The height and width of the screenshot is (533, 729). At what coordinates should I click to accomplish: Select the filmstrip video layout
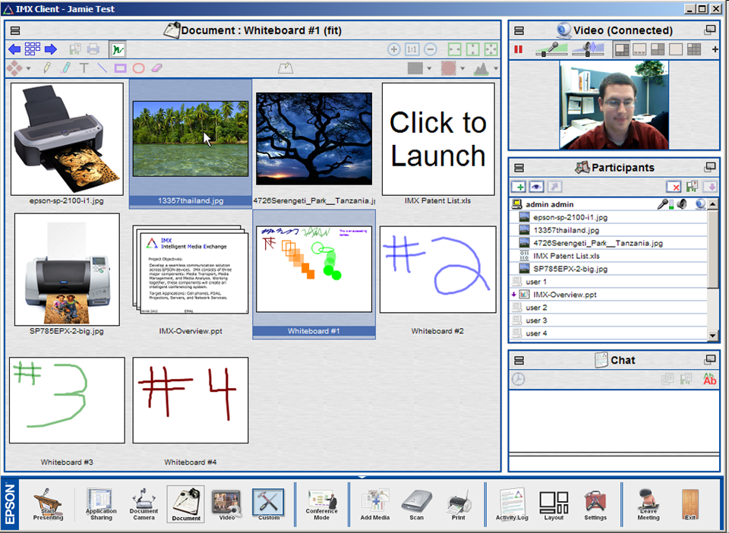click(639, 49)
